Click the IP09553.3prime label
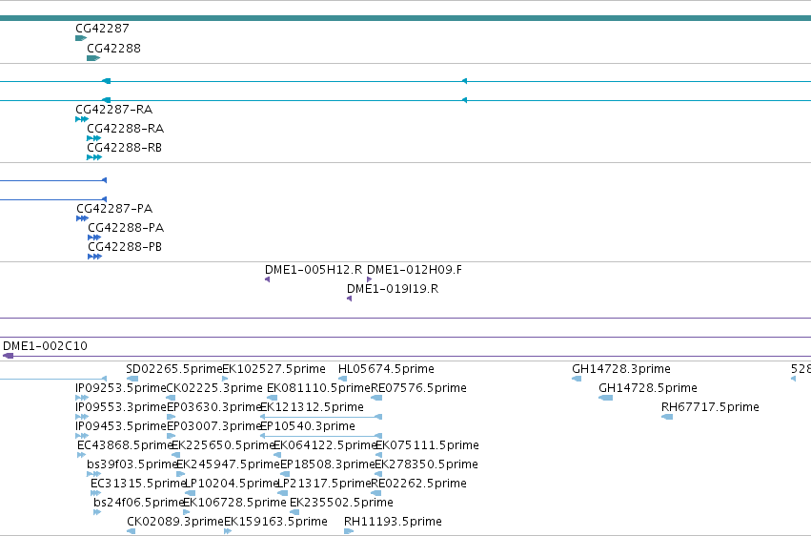 click(121, 407)
